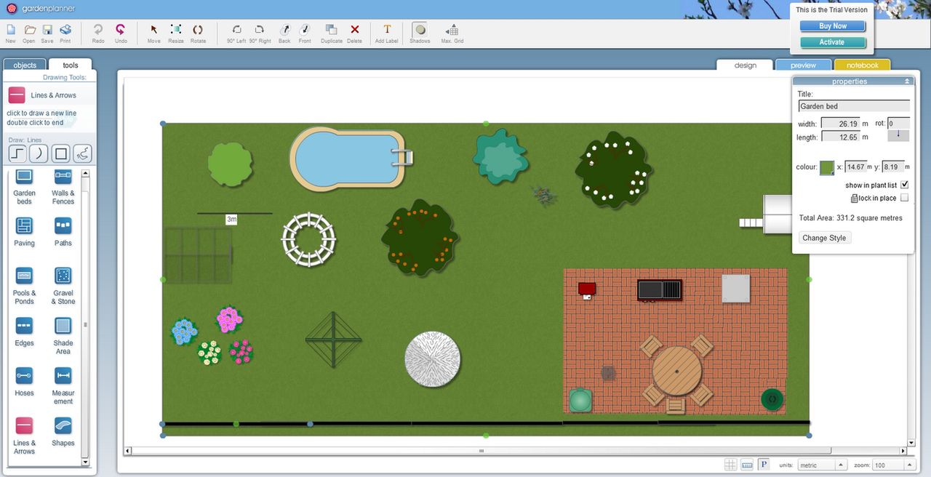Open the preview tab
Viewport: 931px width, 477px height.
pos(803,65)
